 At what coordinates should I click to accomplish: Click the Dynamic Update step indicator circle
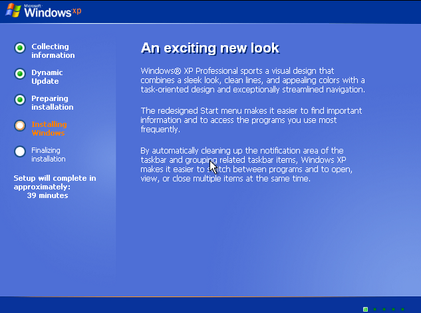click(20, 73)
